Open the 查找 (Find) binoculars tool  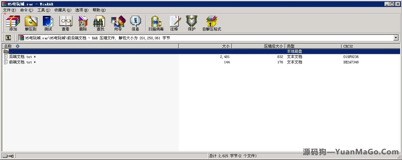click(x=100, y=23)
